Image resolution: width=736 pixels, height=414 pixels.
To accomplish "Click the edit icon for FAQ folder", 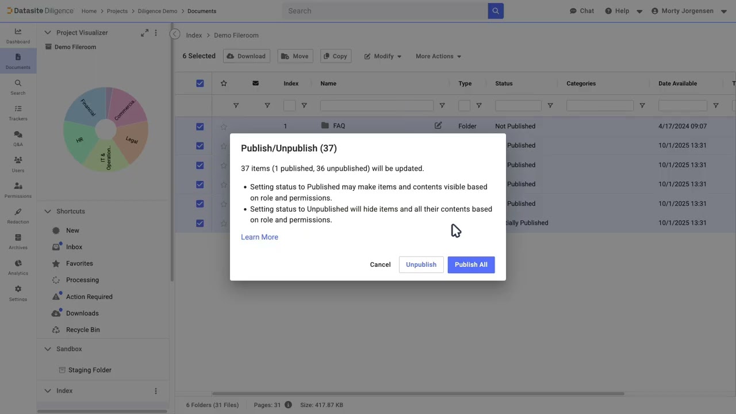I will [438, 126].
